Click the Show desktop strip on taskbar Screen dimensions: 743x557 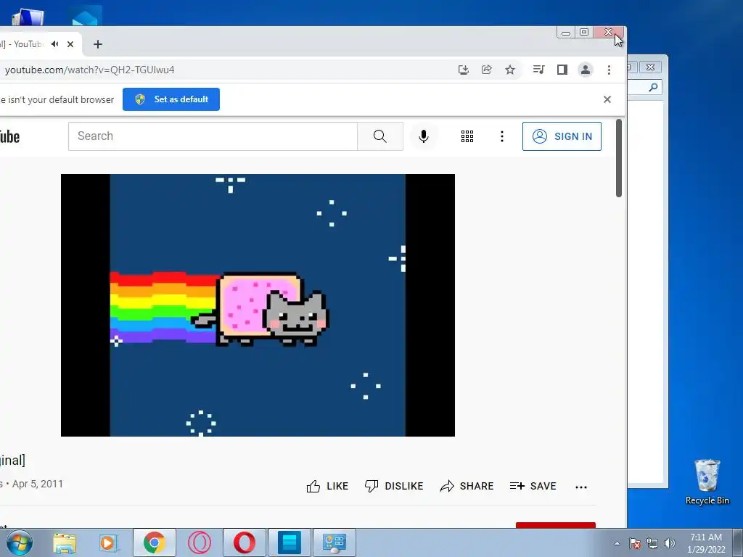(738, 542)
